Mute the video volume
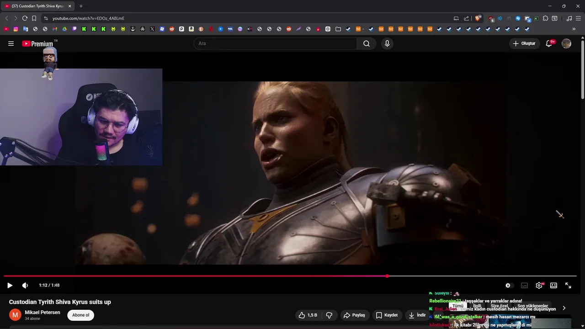Screen dimensions: 585x329 (25, 285)
